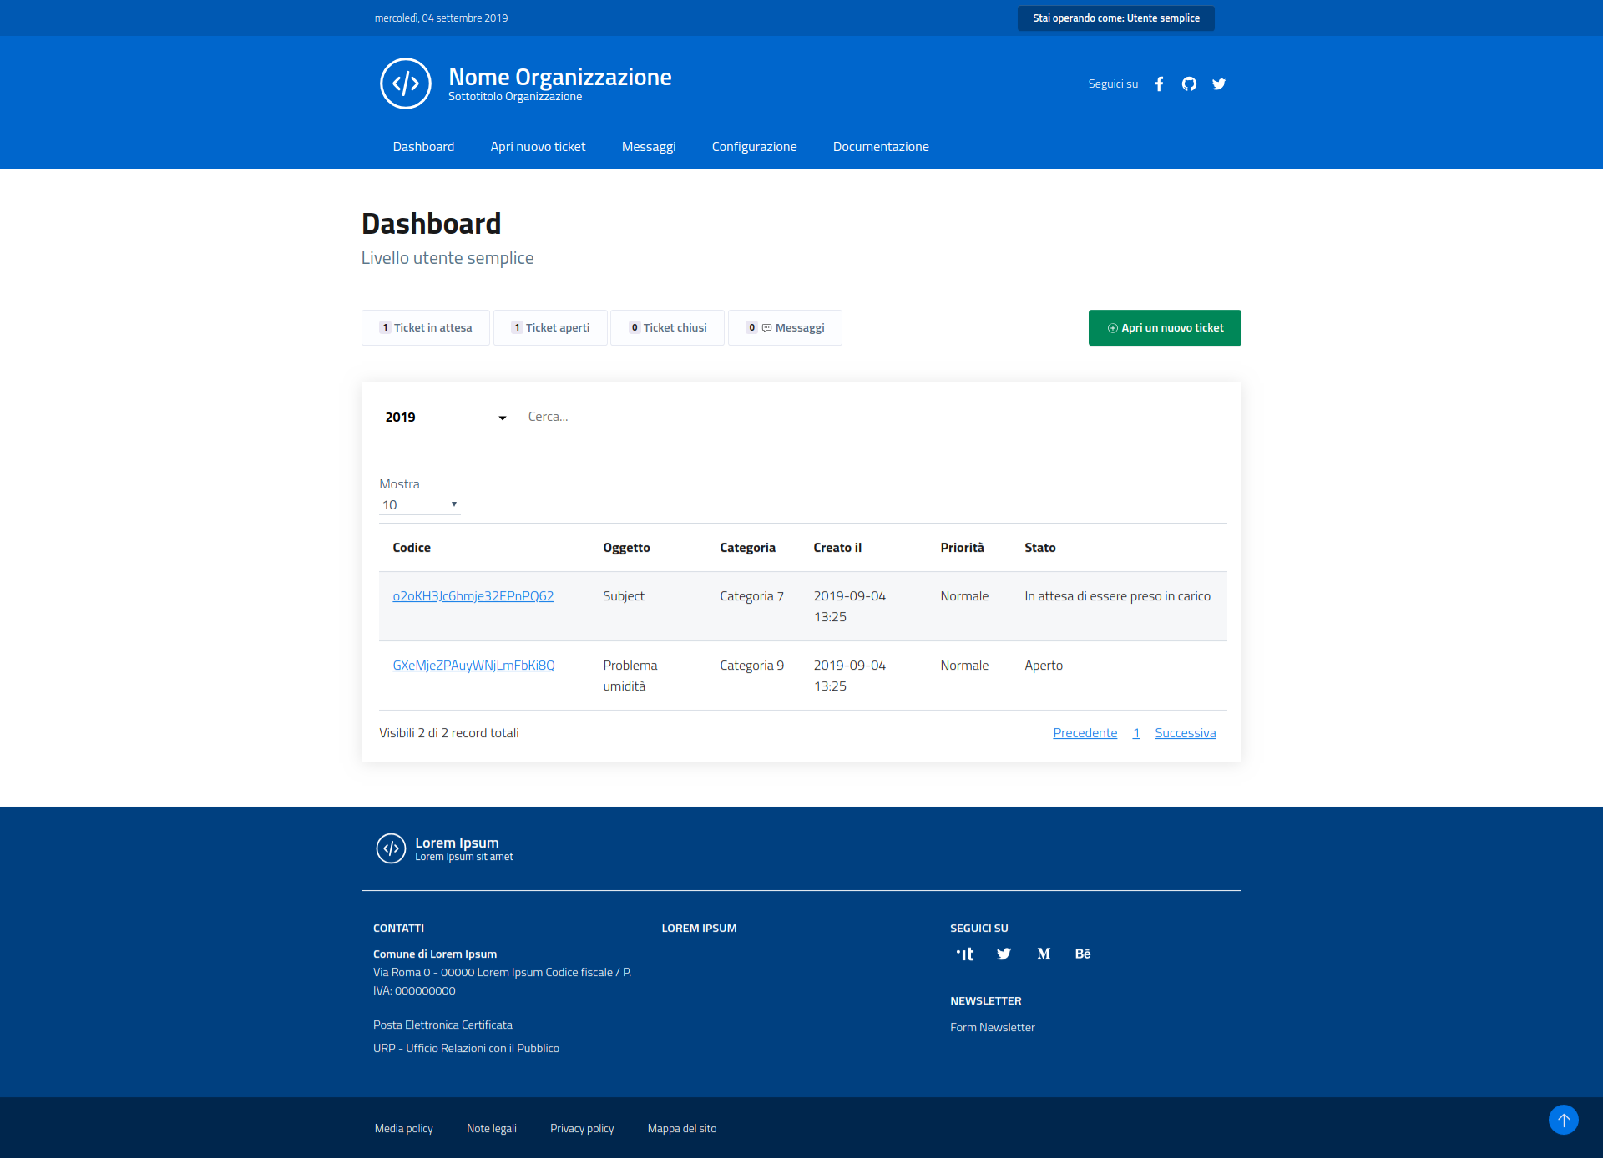
Task: Click the Successiva pagination link
Action: click(1185, 733)
